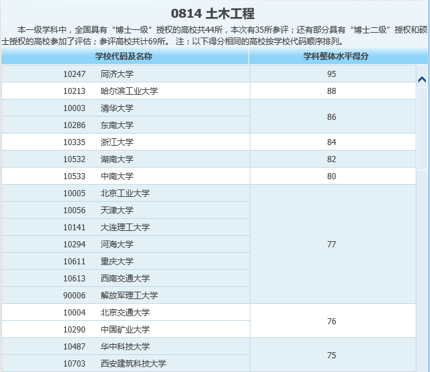
Task: Click the shared score 75 cell
Action: [333, 355]
